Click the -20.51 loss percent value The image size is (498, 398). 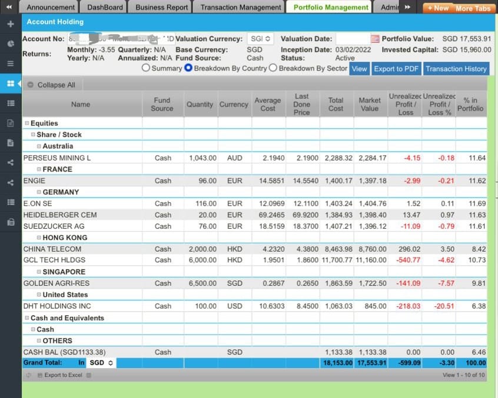click(444, 306)
